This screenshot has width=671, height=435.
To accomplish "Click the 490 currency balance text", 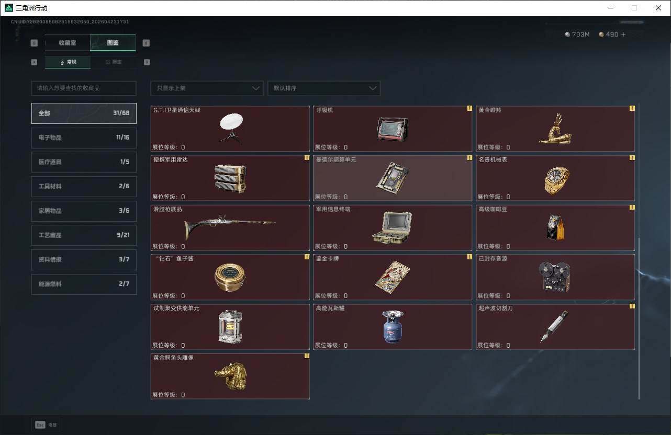I will tap(612, 35).
